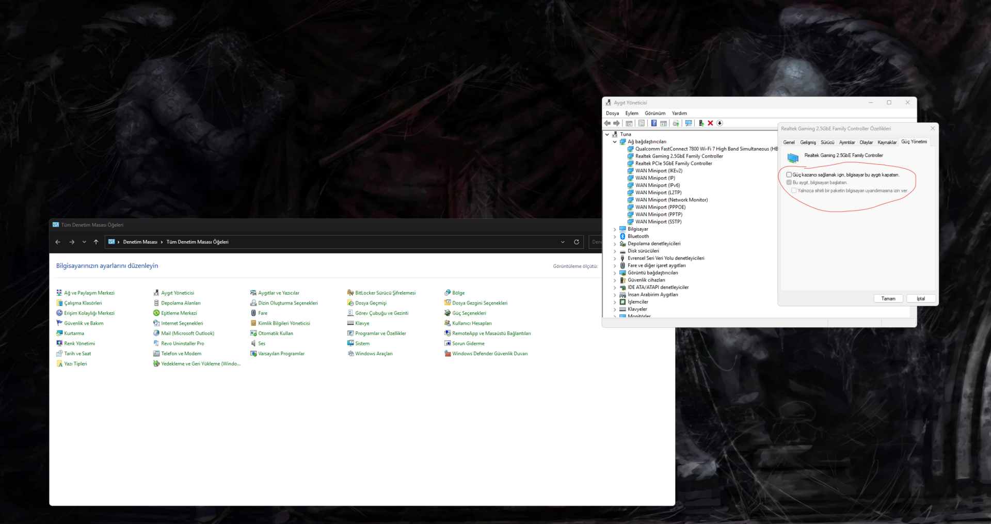Click the Aygıtlar ve Yazıcılar icon
Viewport: 991px width, 524px height.
pos(253,293)
